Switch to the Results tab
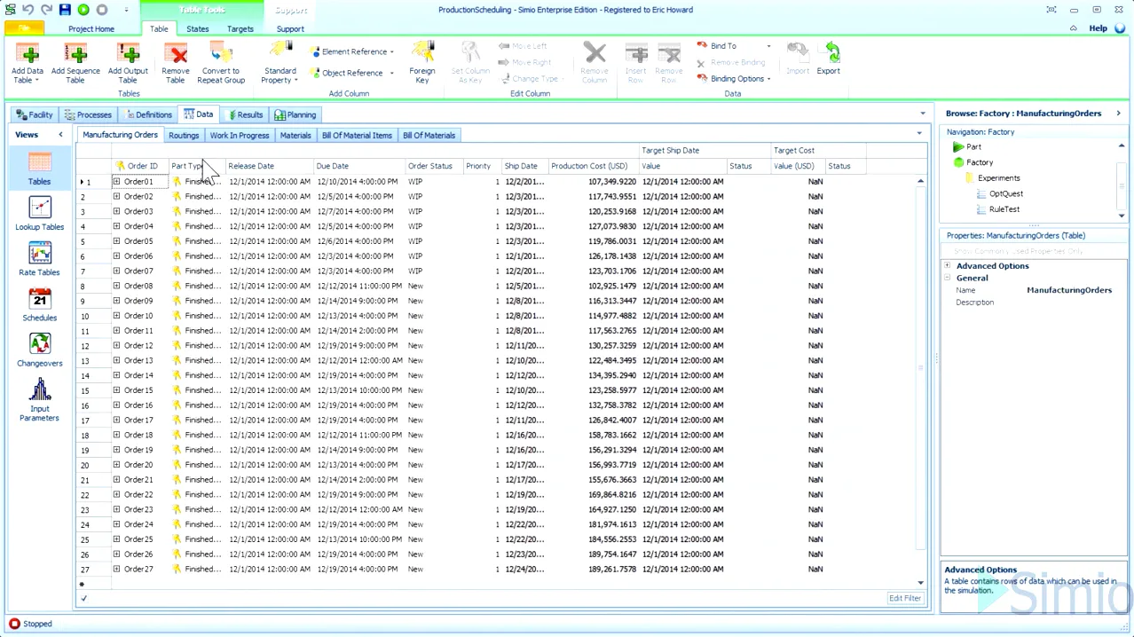Image resolution: width=1134 pixels, height=637 pixels. tap(245, 114)
